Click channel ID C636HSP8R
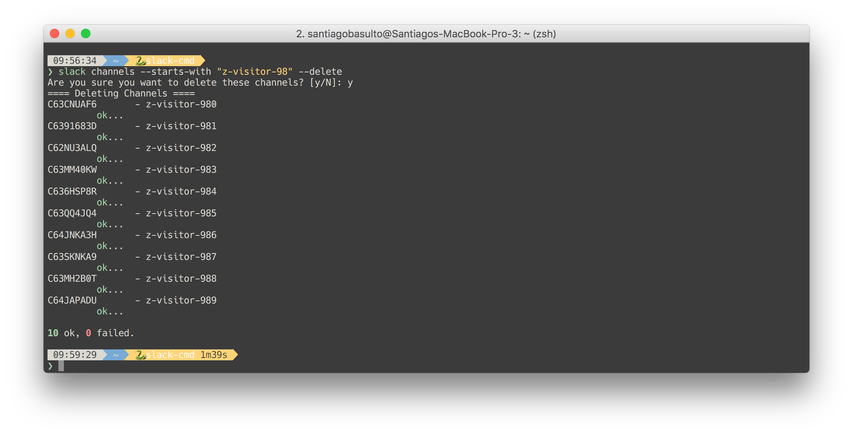The width and height of the screenshot is (853, 435). point(72,191)
